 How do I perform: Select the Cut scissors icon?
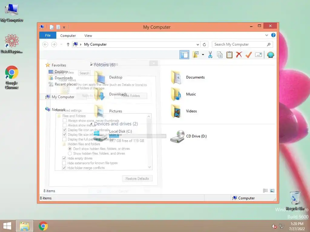click(x=210, y=55)
